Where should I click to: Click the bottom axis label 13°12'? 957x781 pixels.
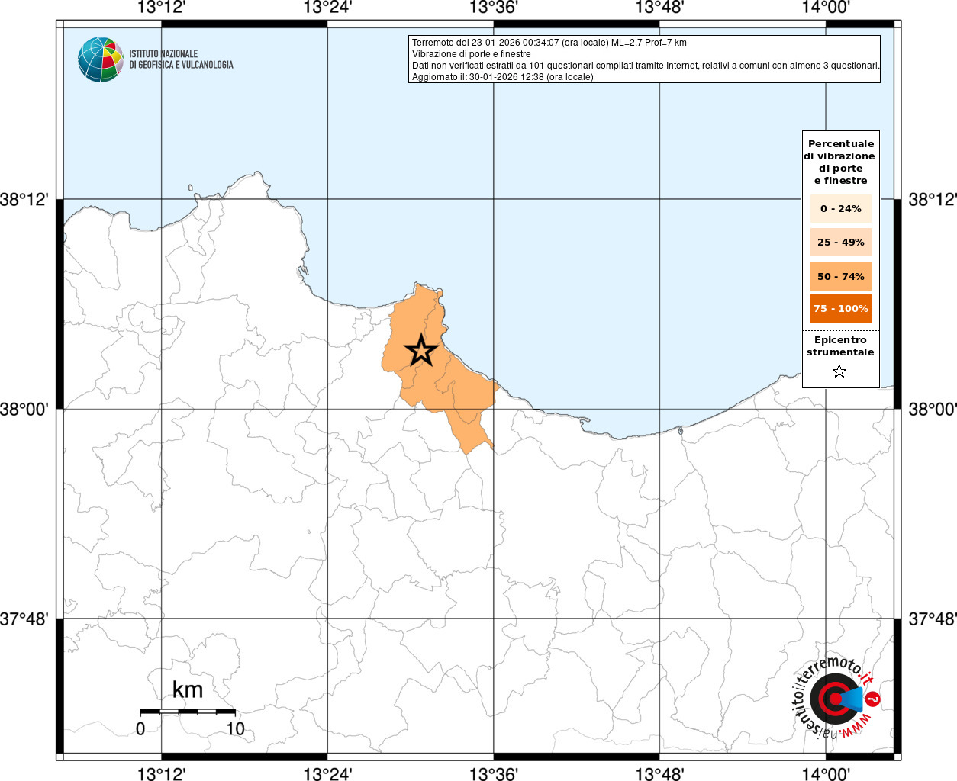(x=162, y=773)
